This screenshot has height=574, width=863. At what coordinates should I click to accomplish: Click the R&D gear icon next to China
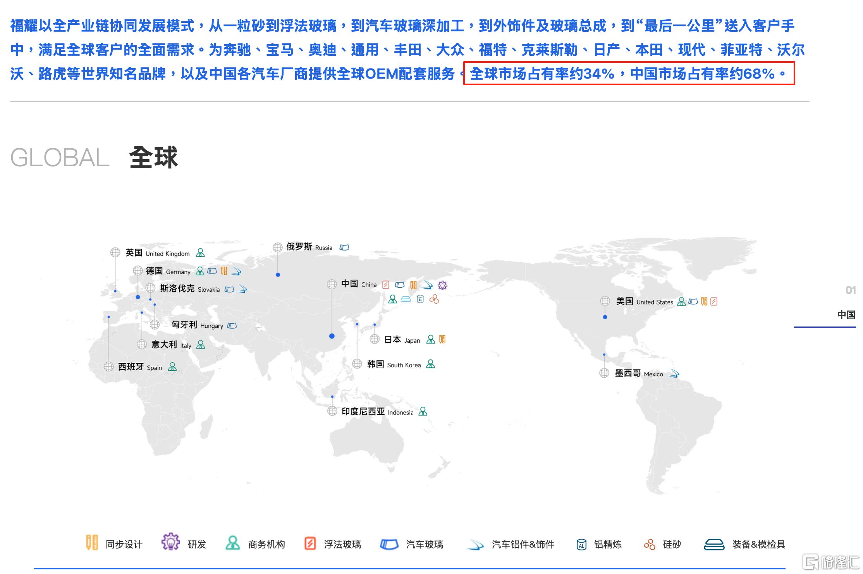coord(442,285)
